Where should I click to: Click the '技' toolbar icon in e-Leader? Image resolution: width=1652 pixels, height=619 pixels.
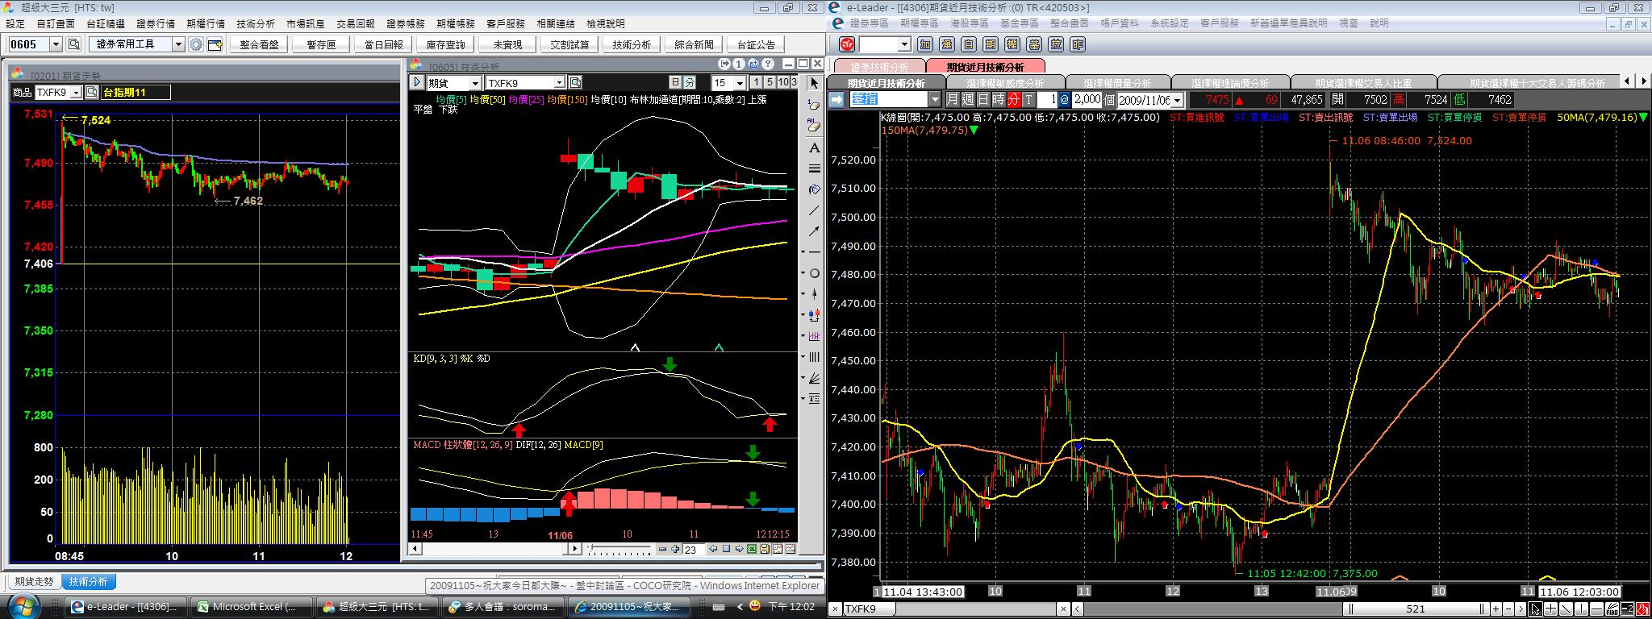tap(1056, 44)
